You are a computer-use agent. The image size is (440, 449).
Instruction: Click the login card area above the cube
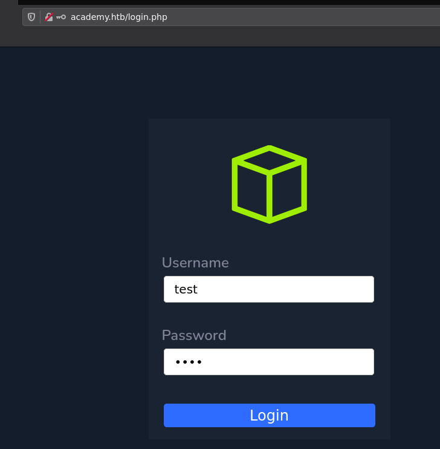[269, 130]
